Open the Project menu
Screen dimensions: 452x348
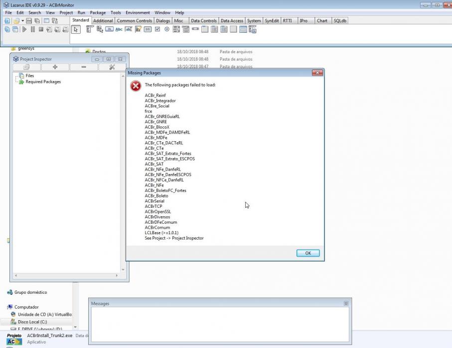[66, 12]
